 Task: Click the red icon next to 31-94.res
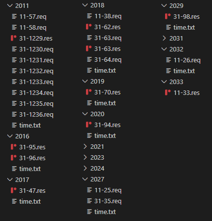tap(89, 125)
